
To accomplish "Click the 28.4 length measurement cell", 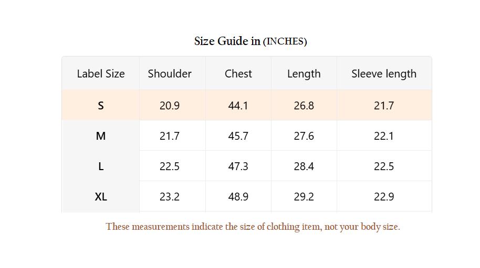I will click(304, 166).
